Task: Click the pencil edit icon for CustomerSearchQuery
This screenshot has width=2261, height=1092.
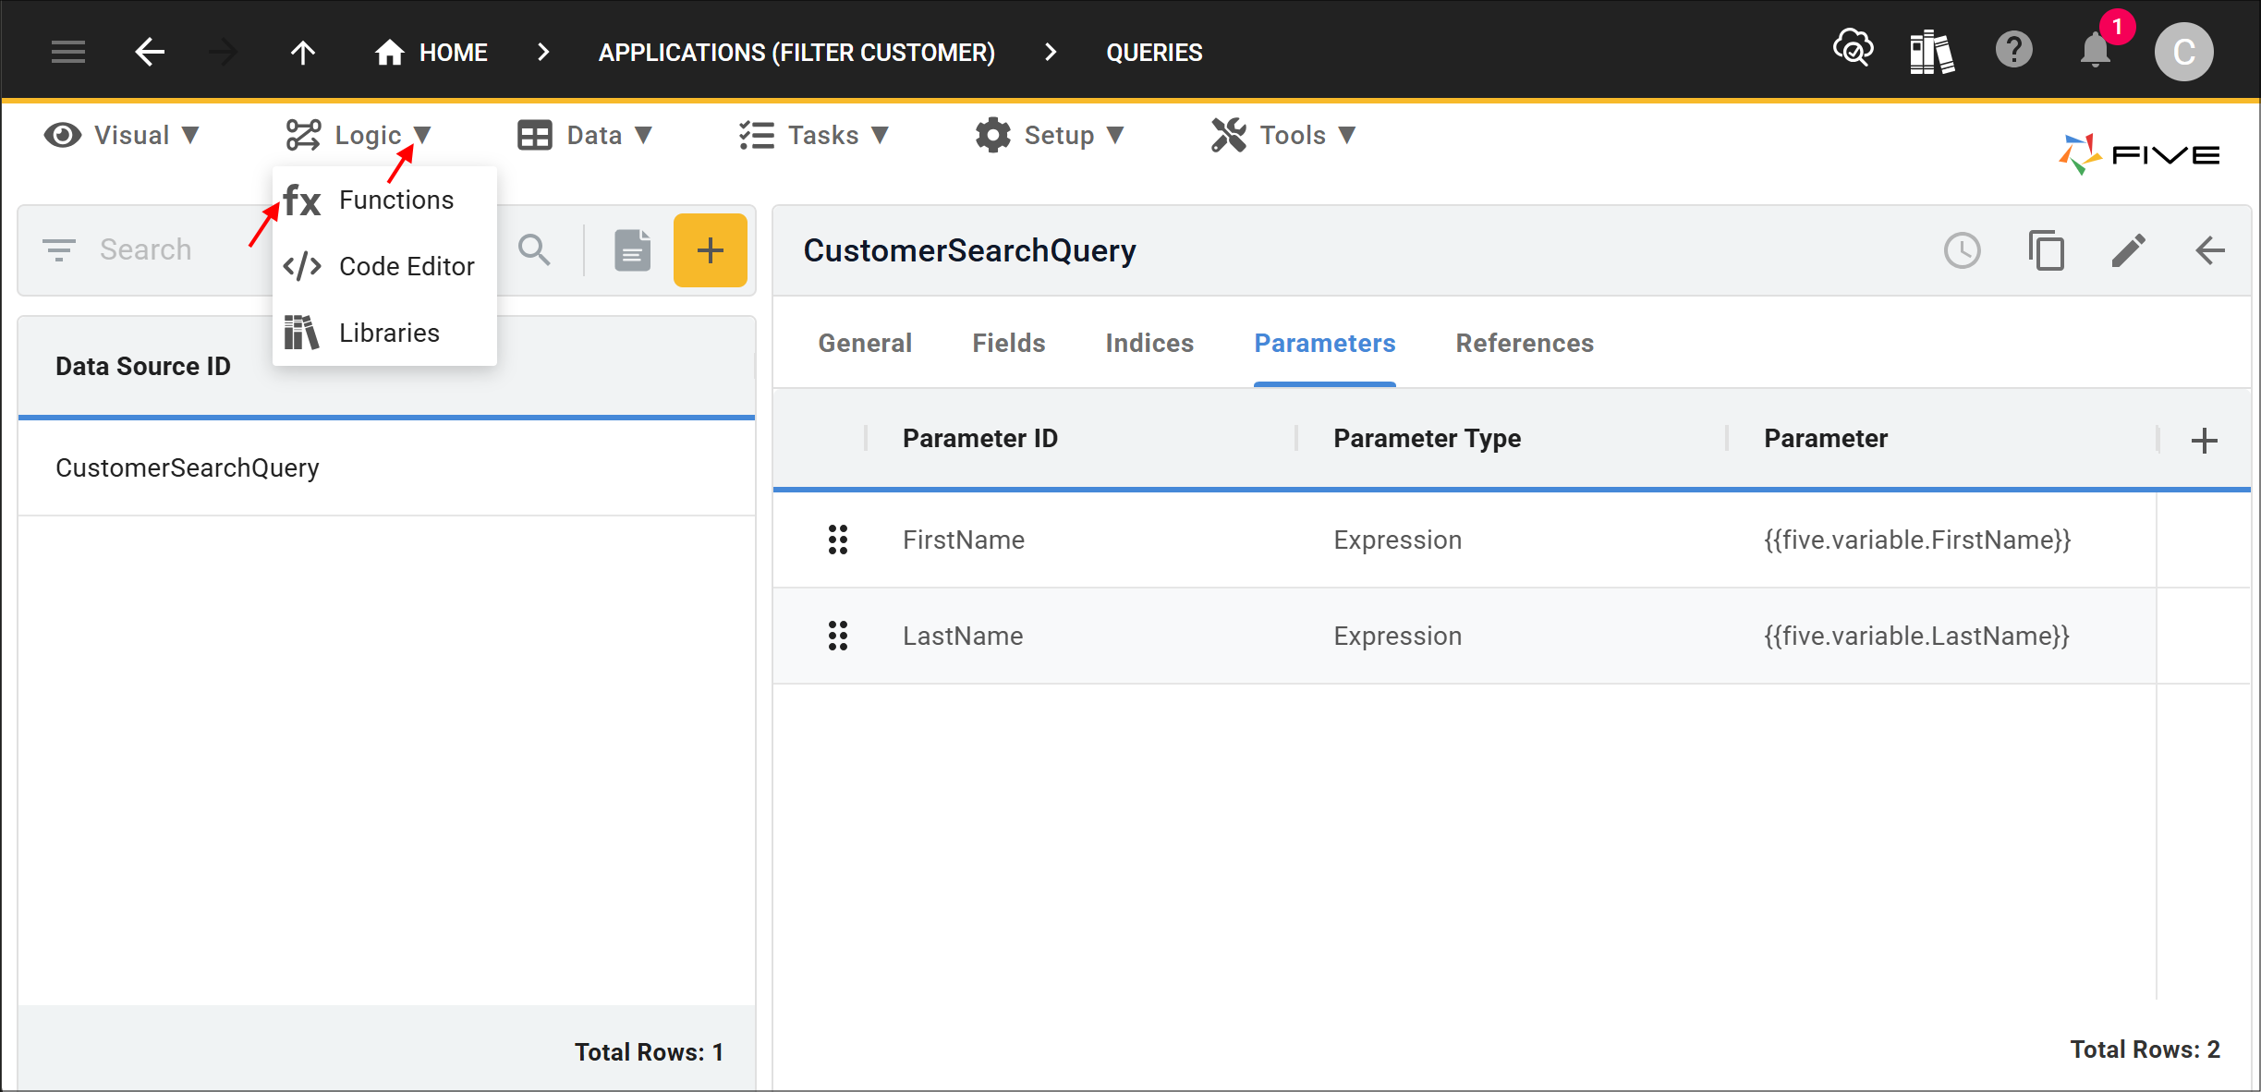Action: point(2129,250)
